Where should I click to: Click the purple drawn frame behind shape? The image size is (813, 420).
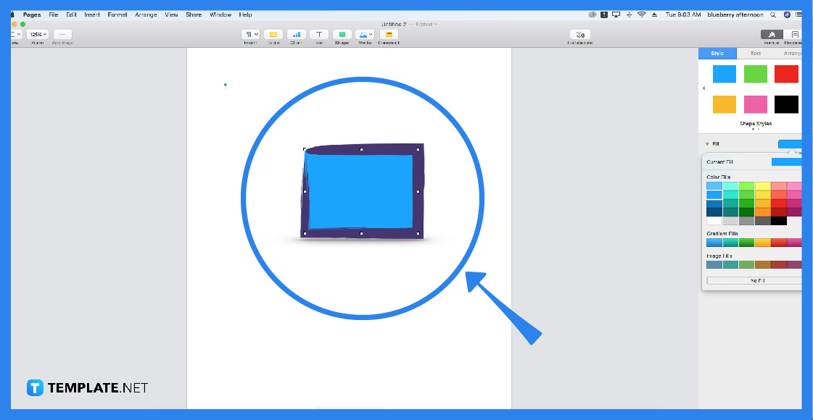tap(419, 171)
